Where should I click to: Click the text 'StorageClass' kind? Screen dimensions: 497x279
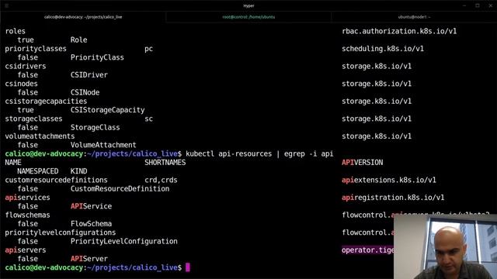(x=95, y=127)
